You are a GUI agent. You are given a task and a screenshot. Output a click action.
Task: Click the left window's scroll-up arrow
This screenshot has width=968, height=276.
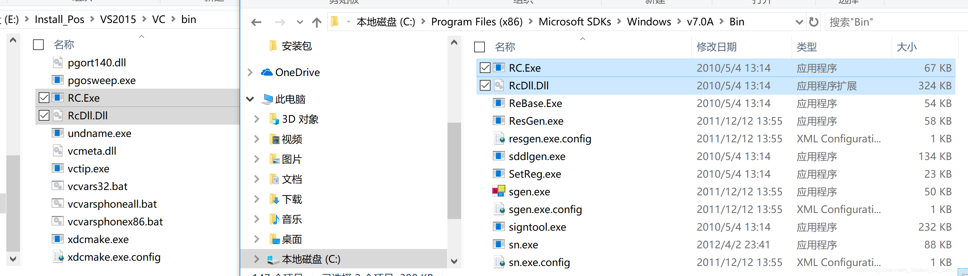(x=13, y=40)
